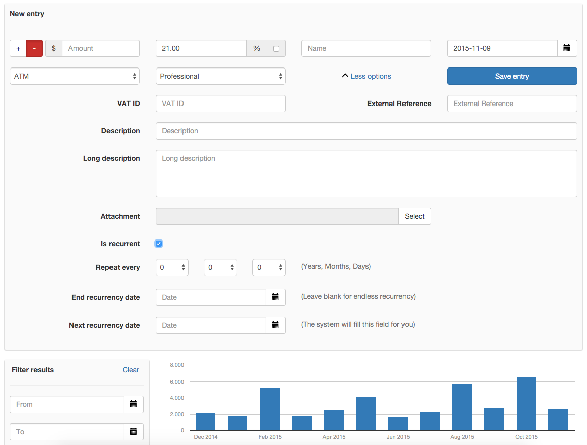Focus the To filter date field
The height and width of the screenshot is (445, 587).
[x=67, y=432]
